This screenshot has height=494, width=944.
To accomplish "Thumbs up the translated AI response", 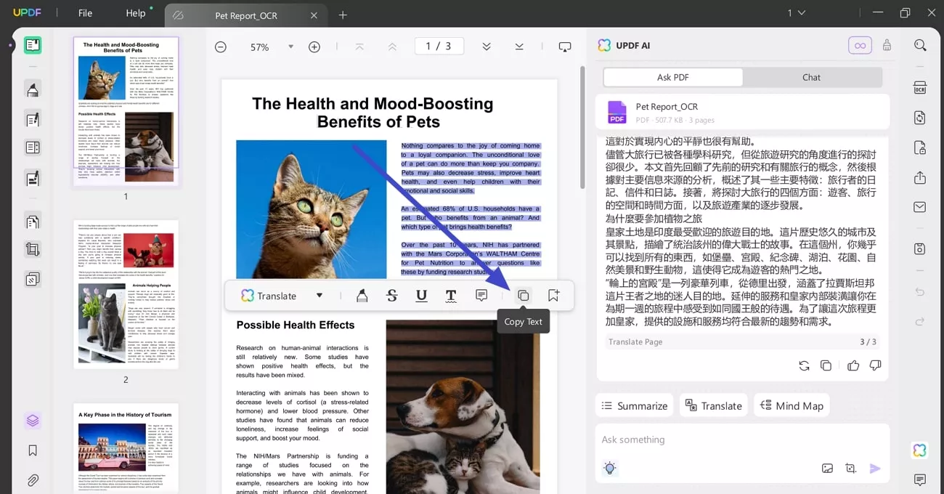I will 853,365.
